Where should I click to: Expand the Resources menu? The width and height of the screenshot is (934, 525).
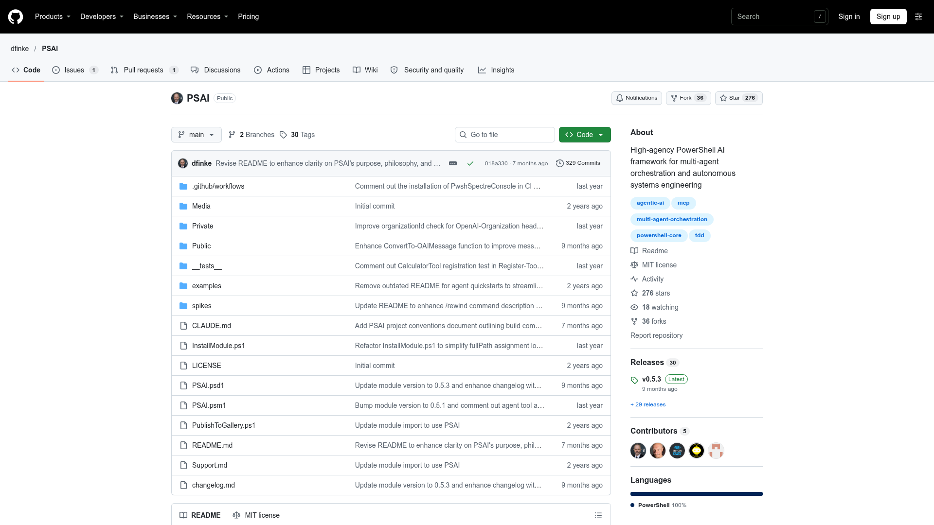(x=207, y=17)
